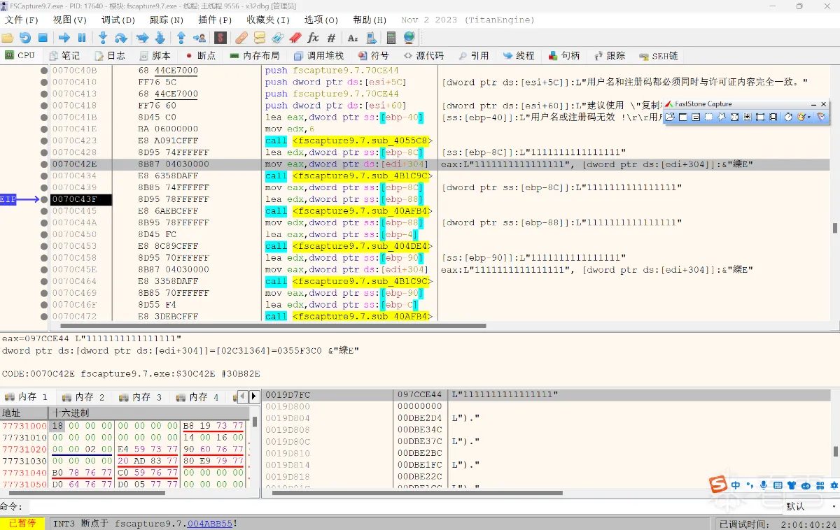Click the Restart program toolbar icon
Viewport: 840px width, 530px height.
pyautogui.click(x=25, y=38)
